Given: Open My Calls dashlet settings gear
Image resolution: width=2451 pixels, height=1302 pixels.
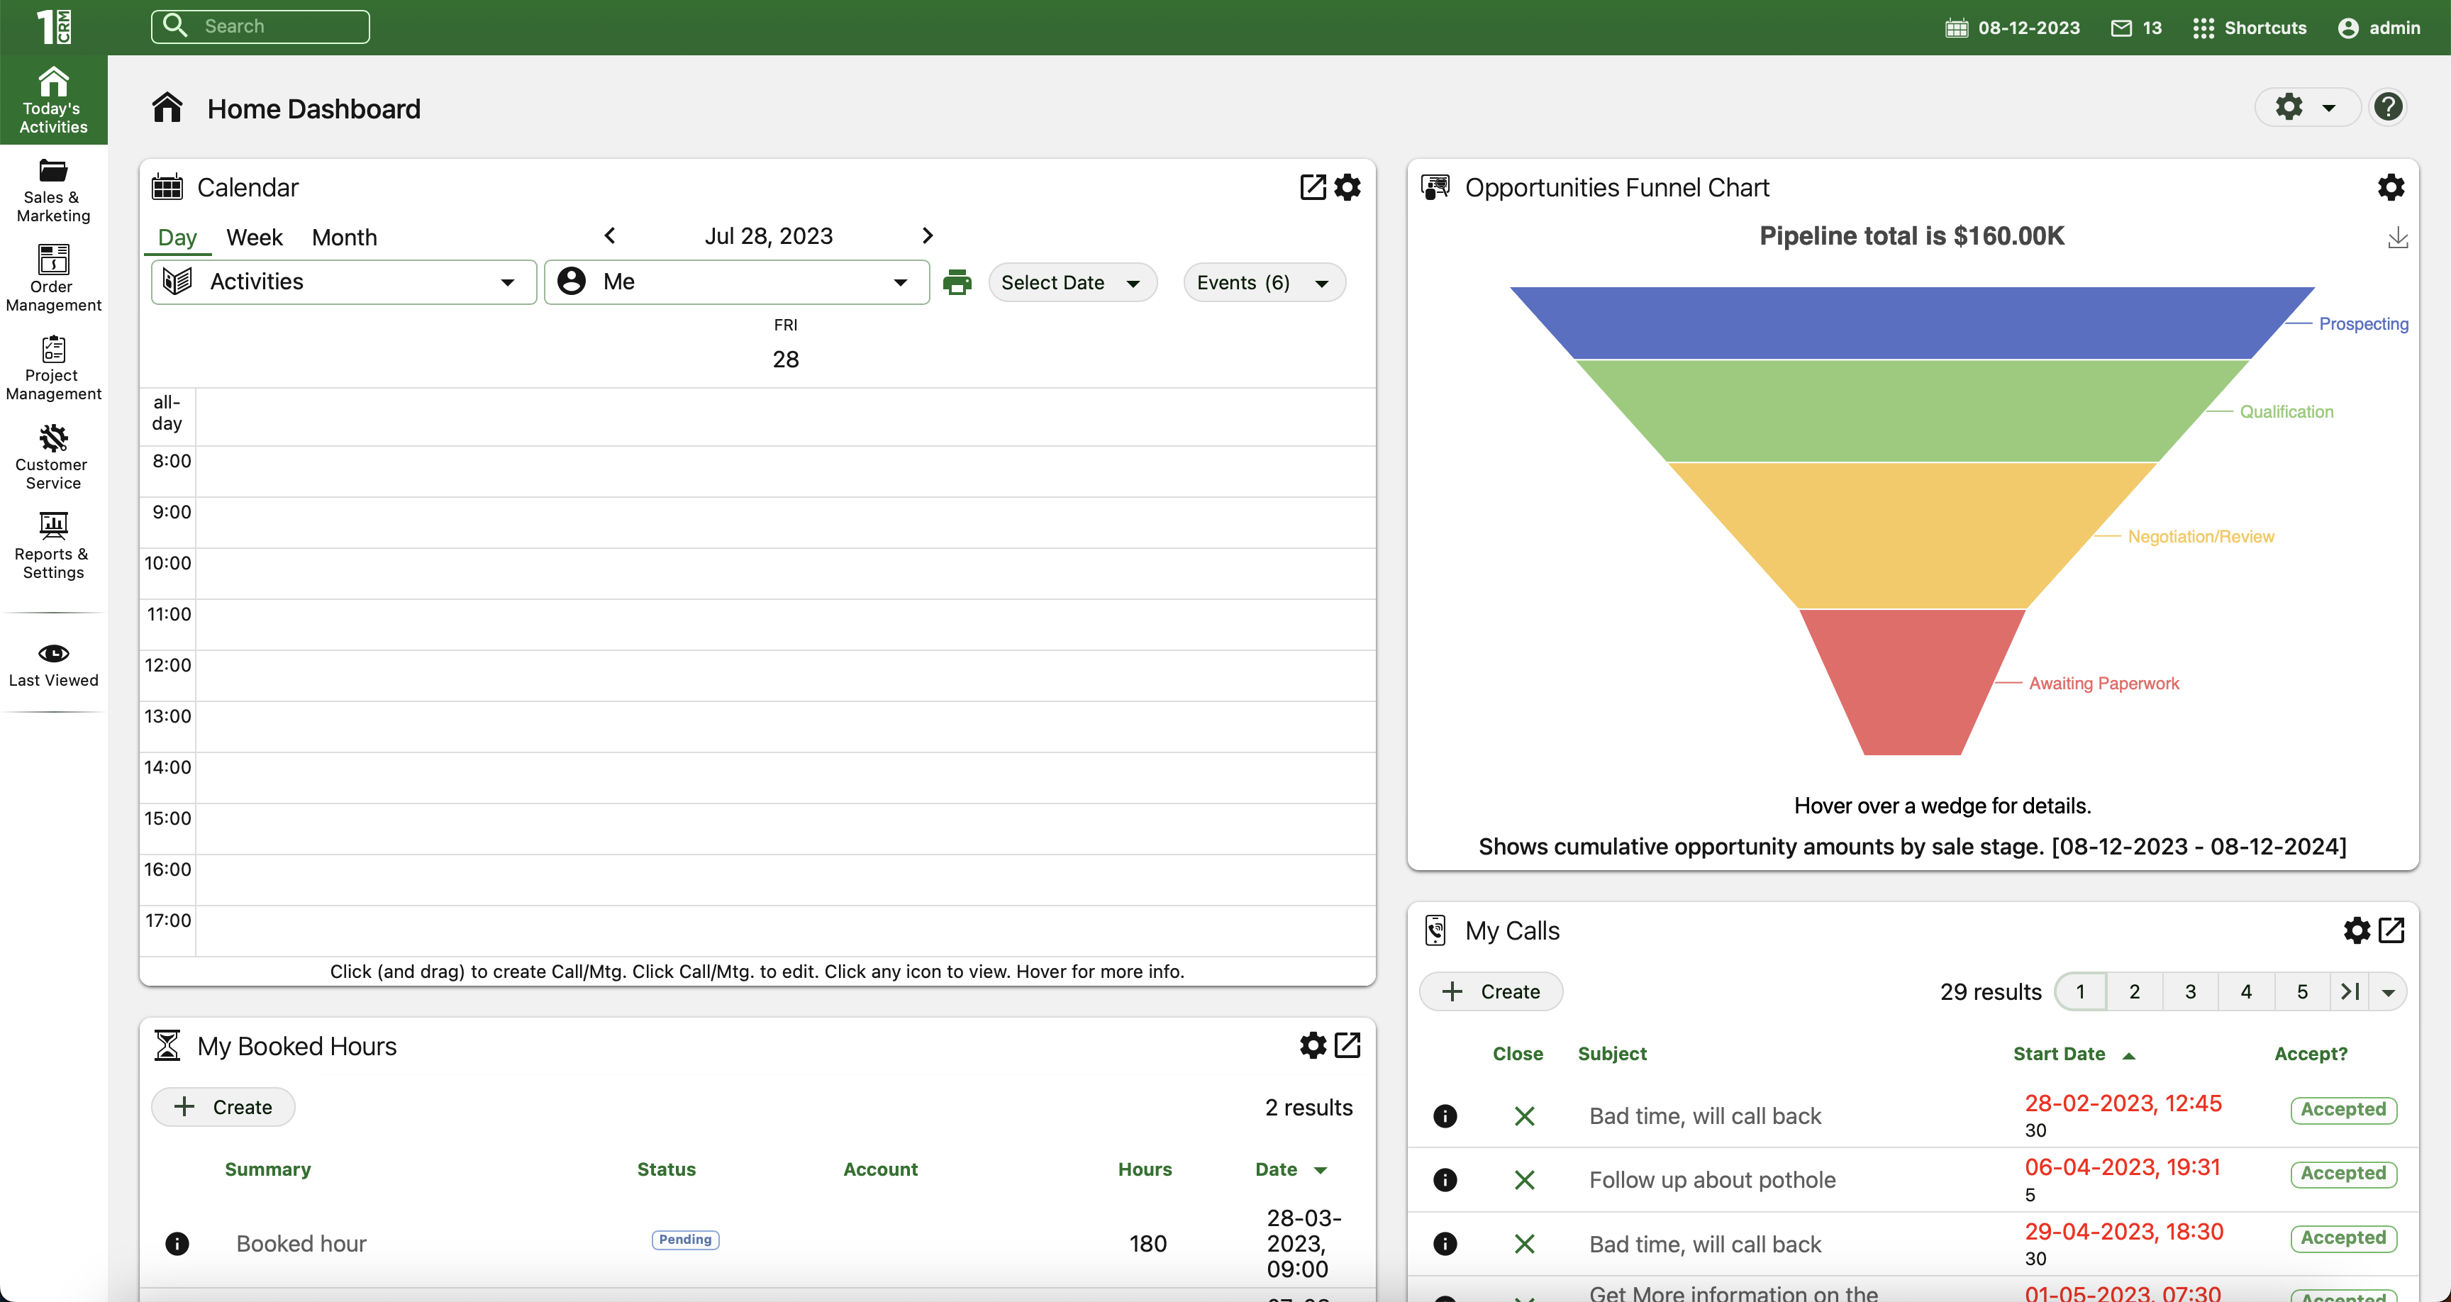Looking at the screenshot, I should point(2356,930).
